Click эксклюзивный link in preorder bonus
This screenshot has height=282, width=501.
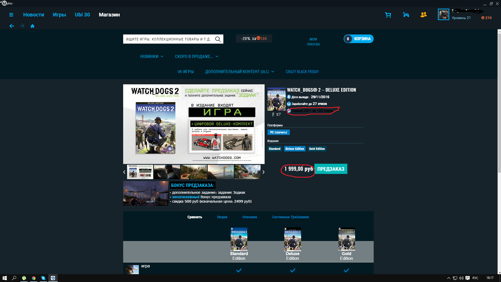(186, 197)
